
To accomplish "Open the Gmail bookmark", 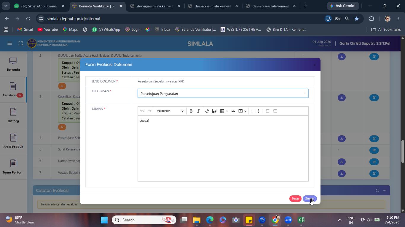I will [25, 30].
